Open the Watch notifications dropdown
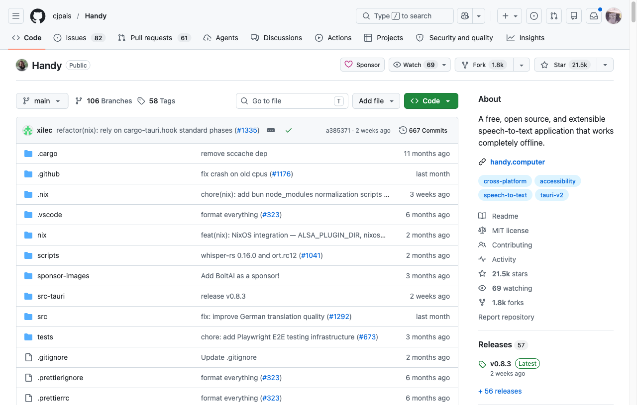Screen dimensions: 637x405 pos(420,65)
